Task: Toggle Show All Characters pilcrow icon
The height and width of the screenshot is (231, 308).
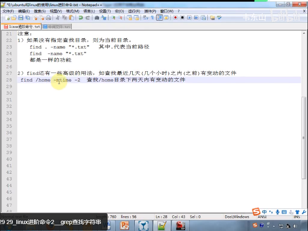Action: [x=152, y=18]
